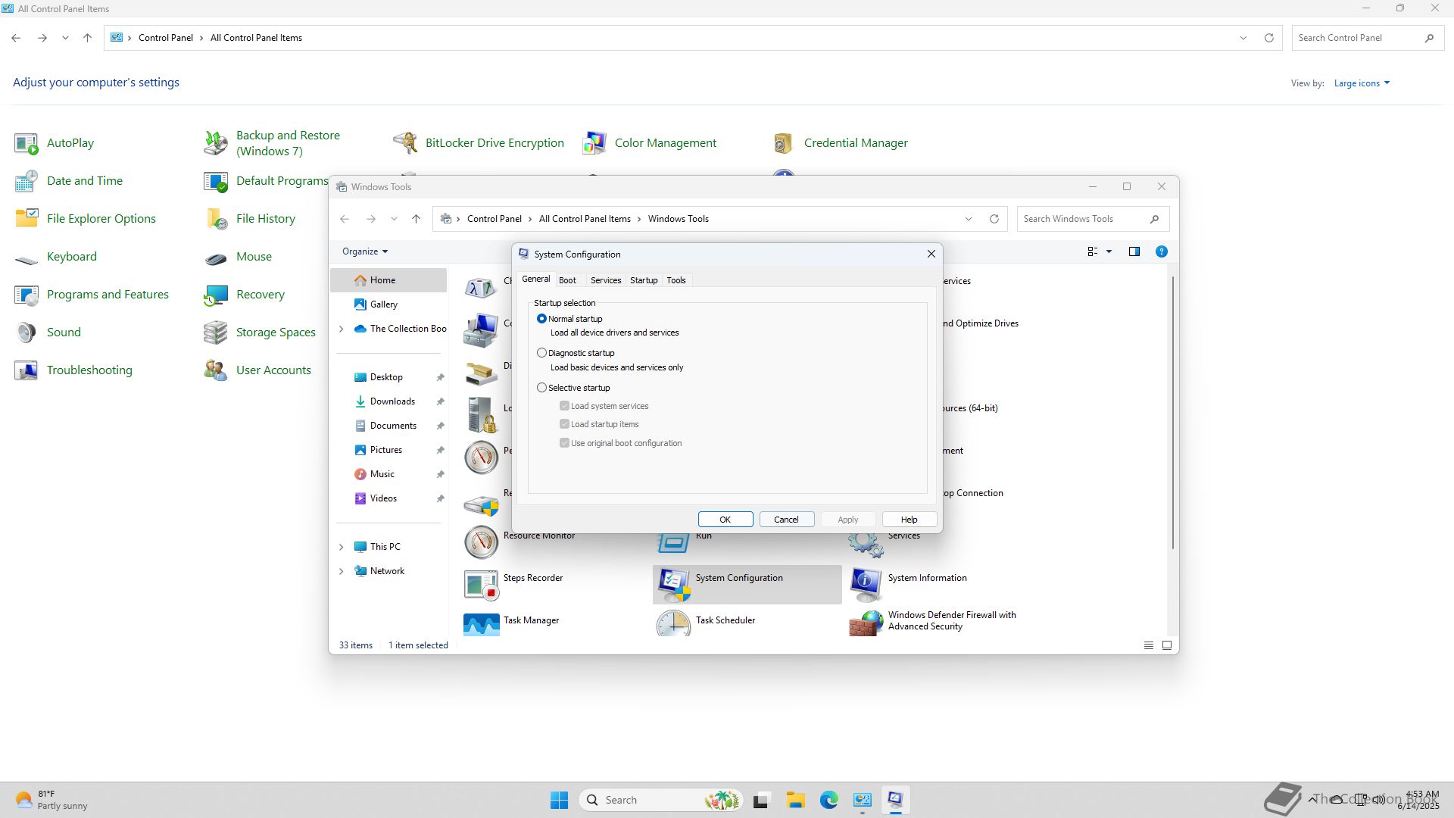Open the Organize dropdown menu
This screenshot has height=818, width=1454.
[364, 251]
